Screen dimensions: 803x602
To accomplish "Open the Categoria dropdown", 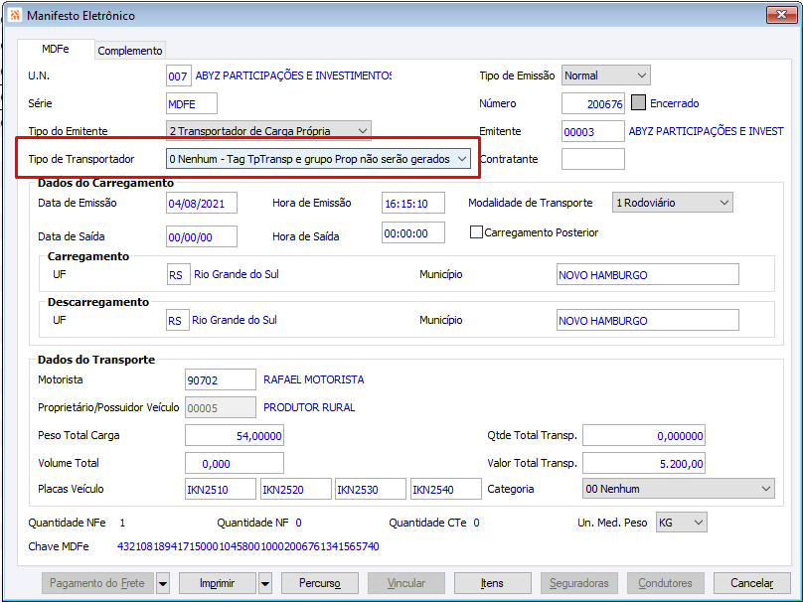I will 679,489.
